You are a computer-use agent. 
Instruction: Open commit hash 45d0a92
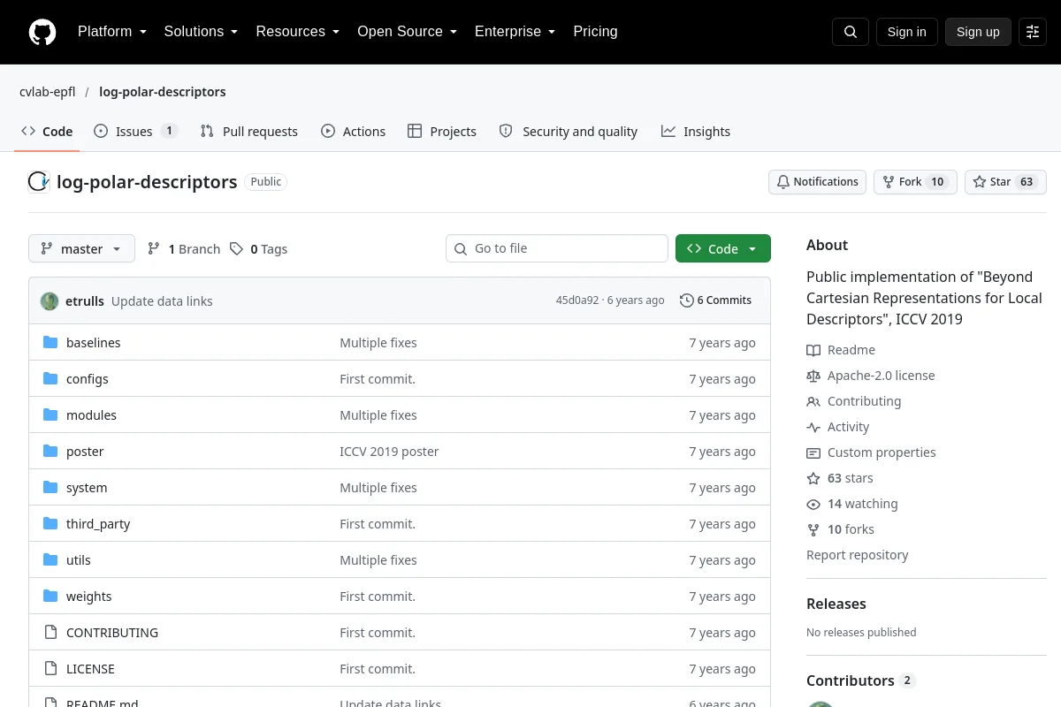[x=577, y=300]
